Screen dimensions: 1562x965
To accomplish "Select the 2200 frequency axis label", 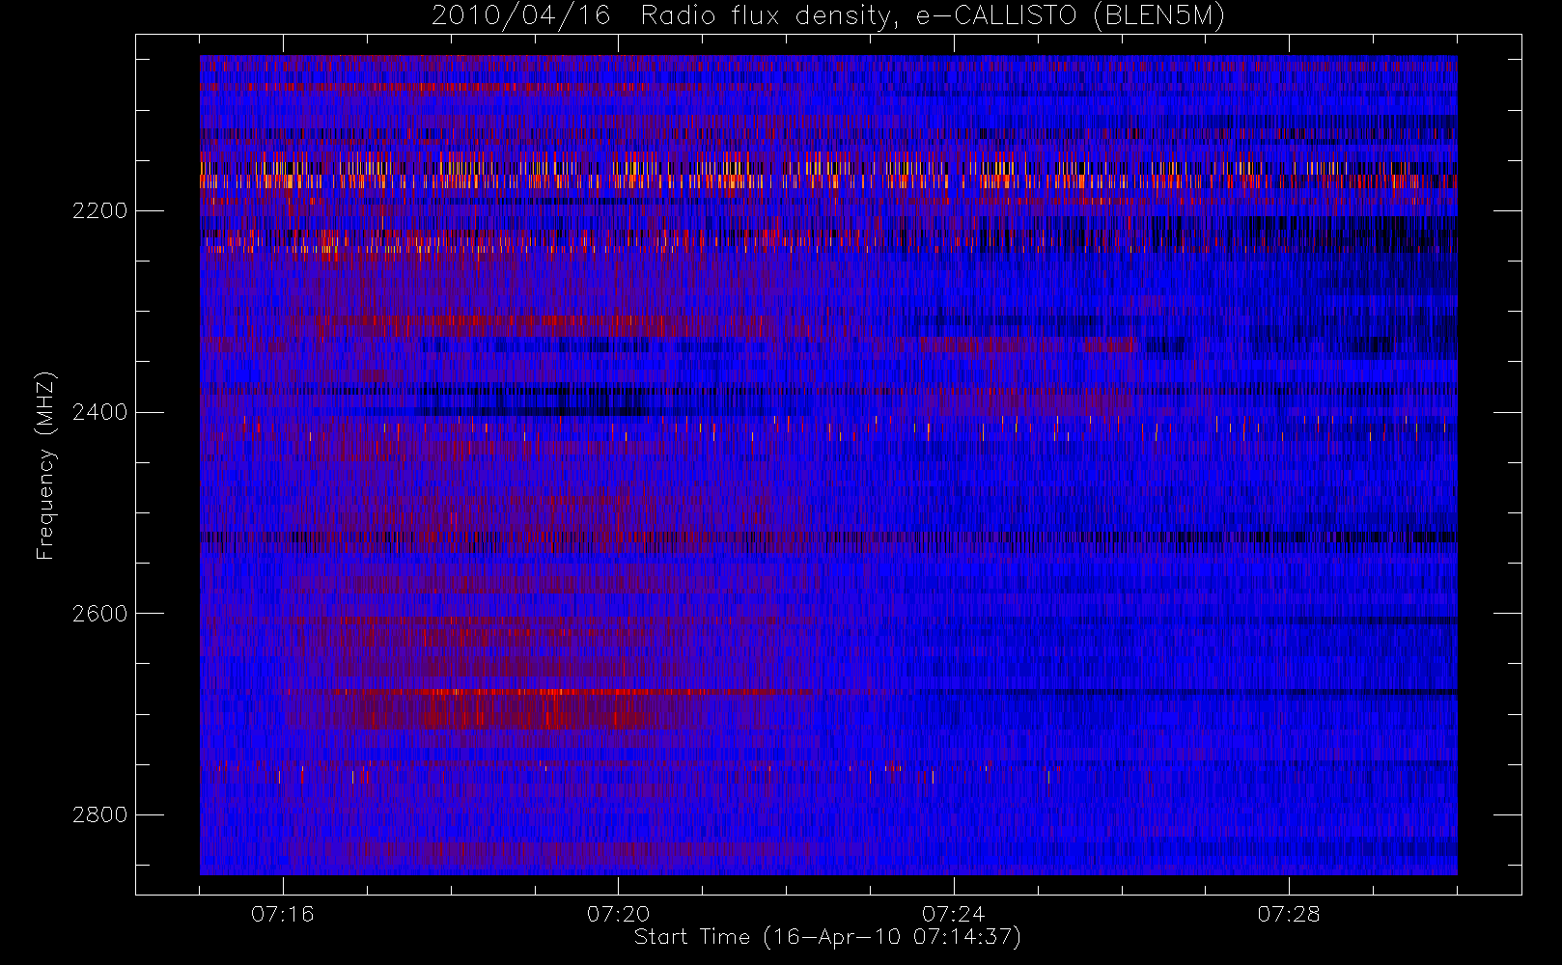I will (x=99, y=211).
